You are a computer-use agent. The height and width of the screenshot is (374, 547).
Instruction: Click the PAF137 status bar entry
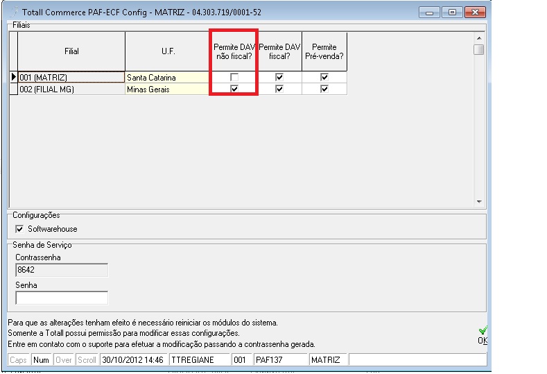281,359
